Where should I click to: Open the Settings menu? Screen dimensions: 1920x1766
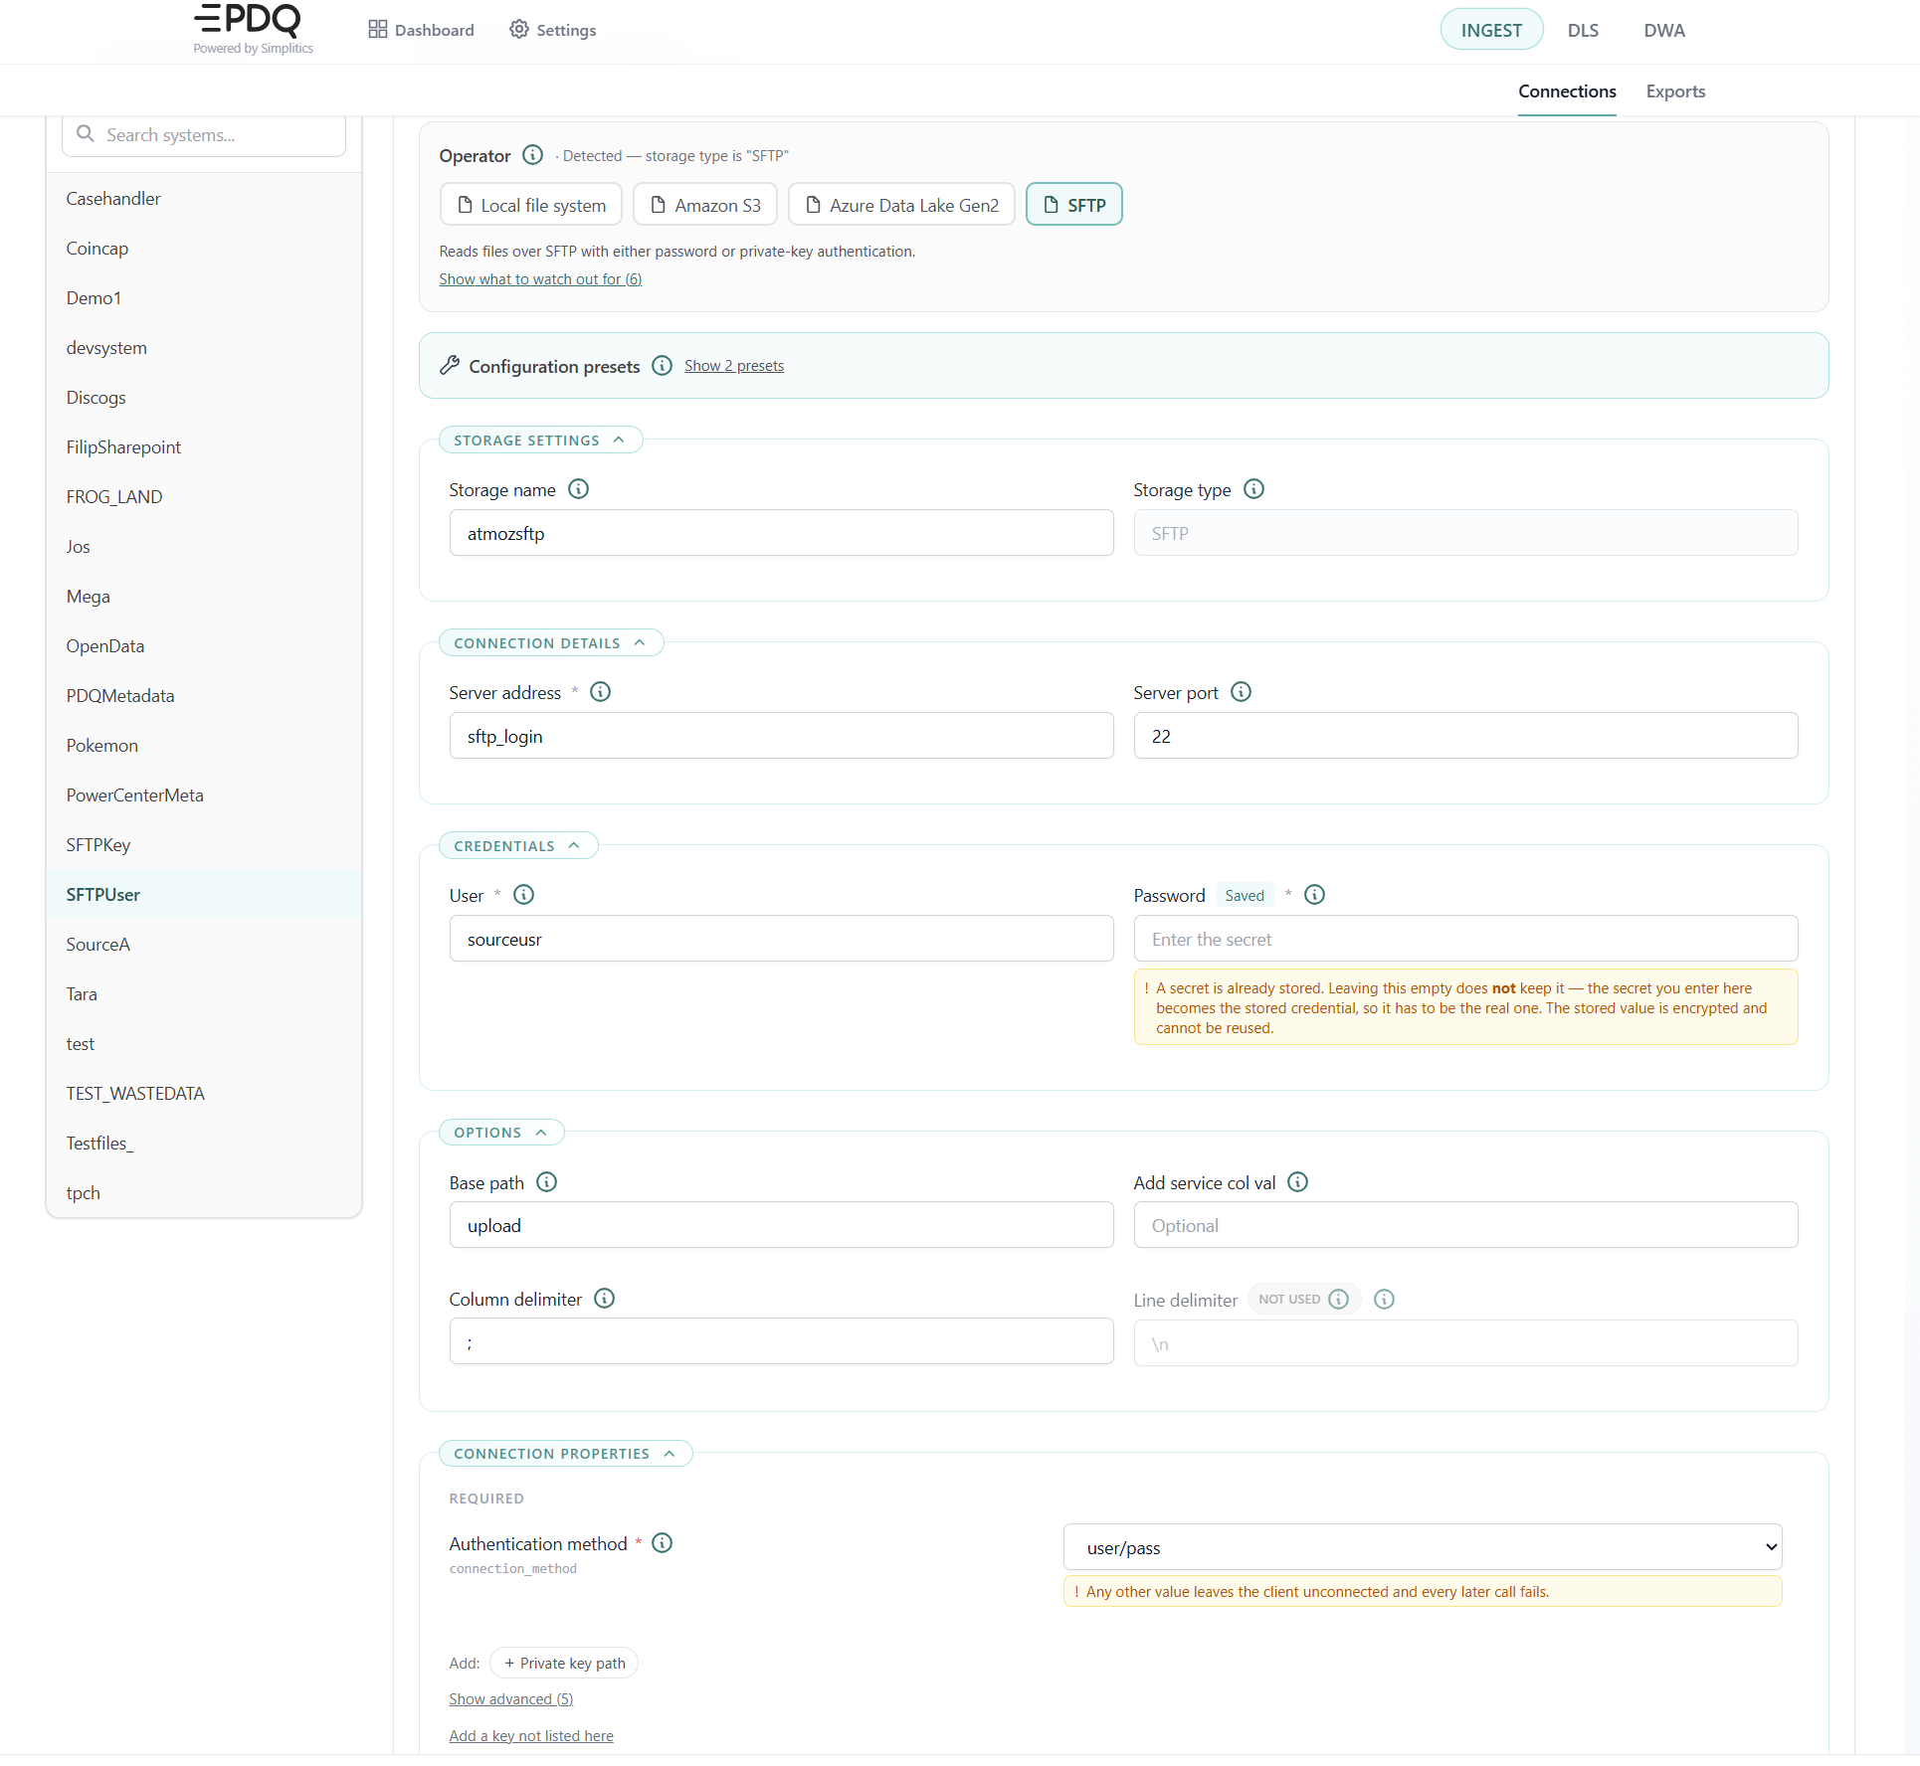tap(553, 30)
